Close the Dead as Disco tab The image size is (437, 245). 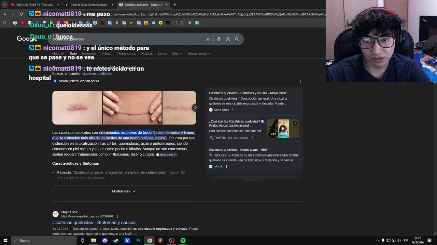pyautogui.click(x=112, y=5)
